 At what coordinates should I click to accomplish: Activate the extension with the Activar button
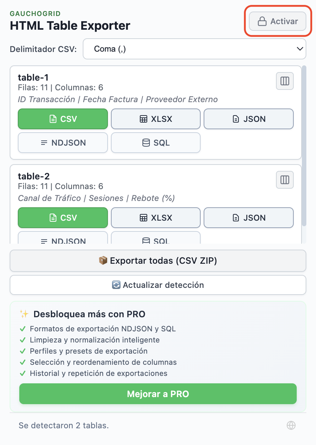pos(277,21)
